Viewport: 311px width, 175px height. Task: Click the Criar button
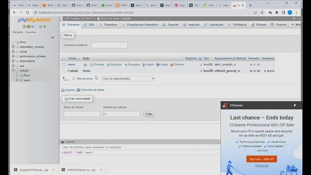[149, 114]
